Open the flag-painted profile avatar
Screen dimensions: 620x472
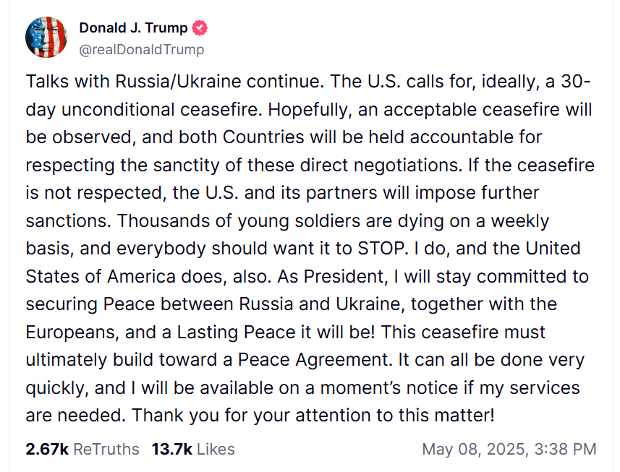46,37
